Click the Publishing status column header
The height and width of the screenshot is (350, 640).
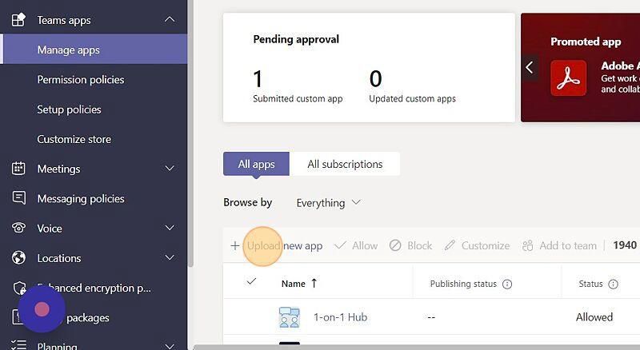pyautogui.click(x=463, y=284)
